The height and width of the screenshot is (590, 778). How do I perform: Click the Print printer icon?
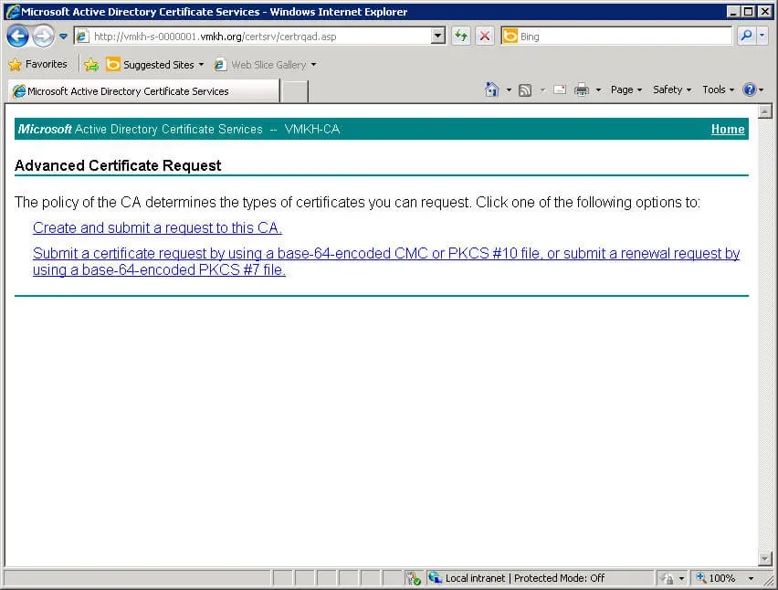(x=582, y=90)
